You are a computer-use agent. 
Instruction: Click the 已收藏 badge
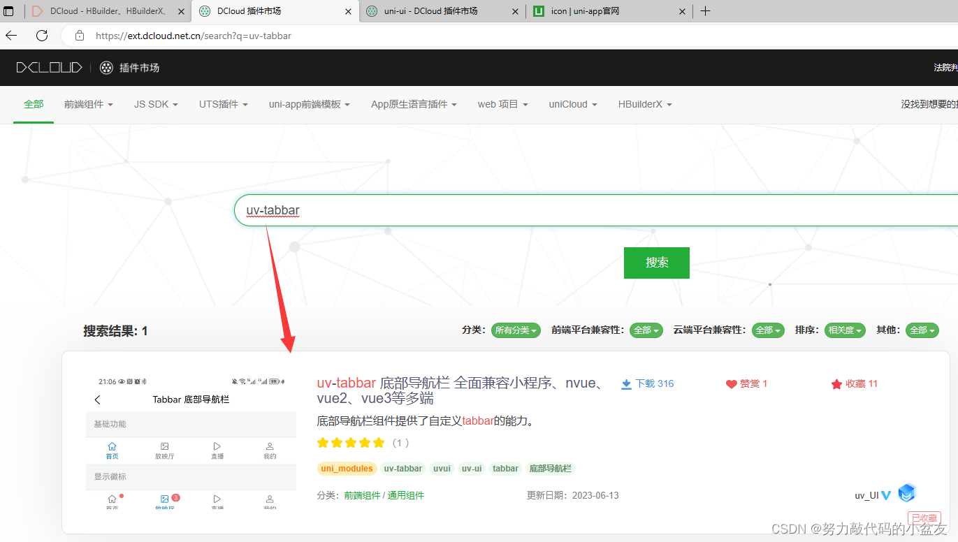point(924,518)
